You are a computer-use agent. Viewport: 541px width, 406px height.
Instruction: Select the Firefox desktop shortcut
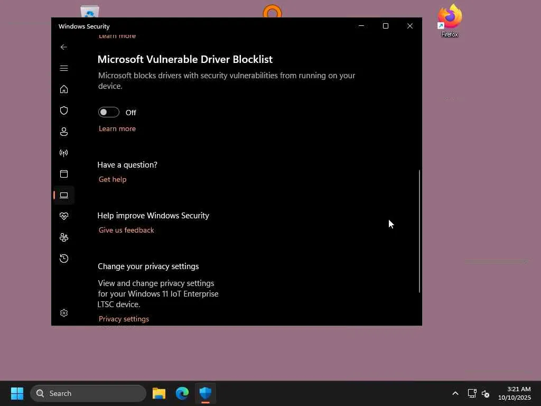tap(450, 21)
